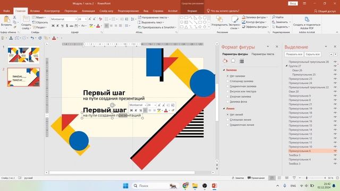Open 'Контур фигуры' shape outline dropdown
This screenshot has height=191, width=340.
tap(254, 22)
